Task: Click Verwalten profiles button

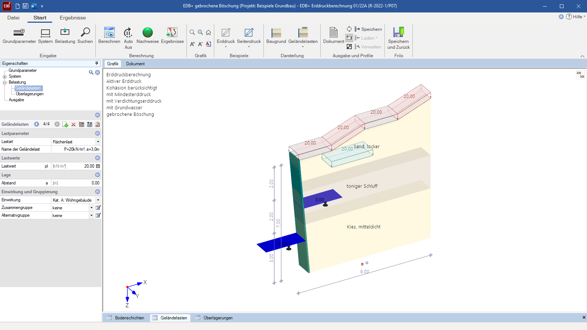Action: pyautogui.click(x=368, y=47)
